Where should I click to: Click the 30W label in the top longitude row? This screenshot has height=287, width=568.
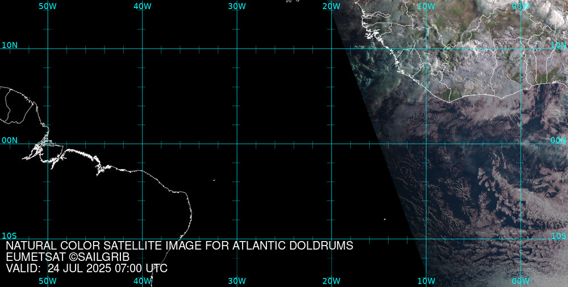(x=237, y=6)
